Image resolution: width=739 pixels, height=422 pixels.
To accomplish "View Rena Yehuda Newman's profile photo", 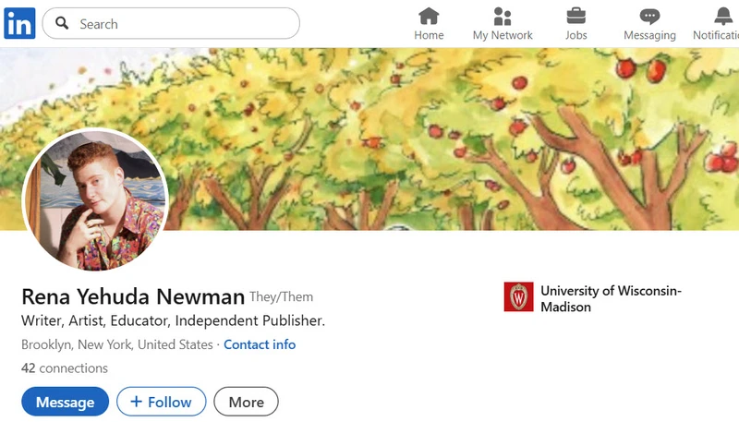I will (x=95, y=200).
